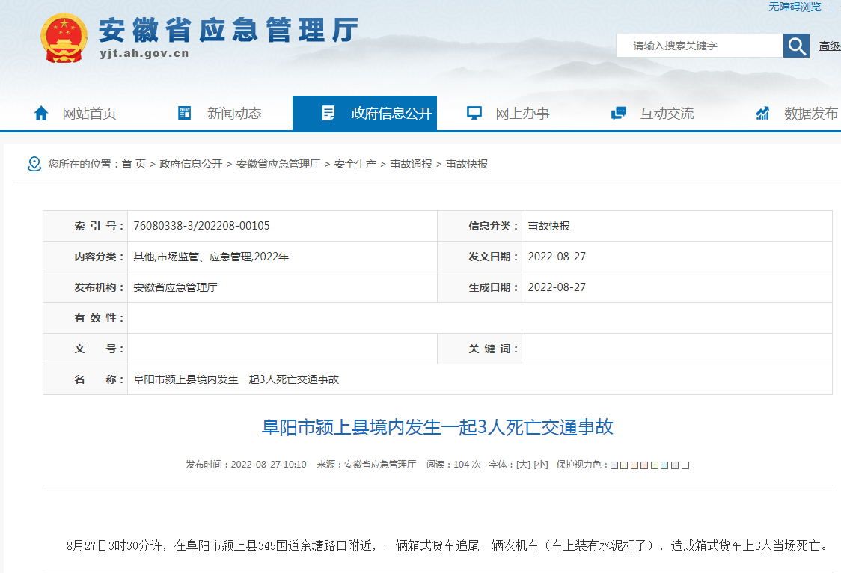Click breadcrumb link 安徽省应急管理厅

278,164
